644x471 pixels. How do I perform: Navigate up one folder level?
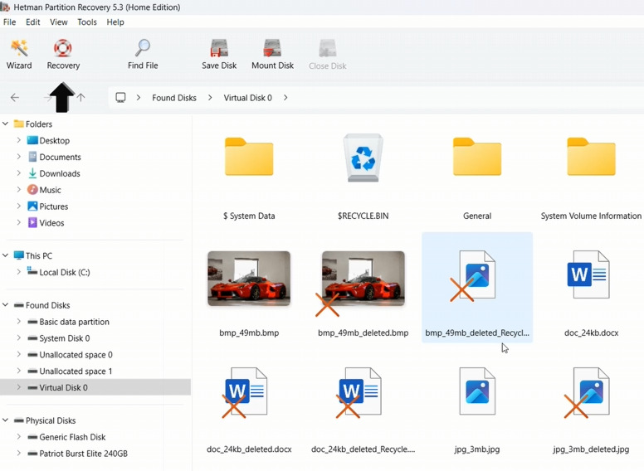tap(80, 98)
